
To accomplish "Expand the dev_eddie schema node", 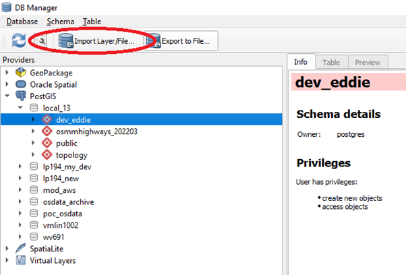I will (x=33, y=119).
